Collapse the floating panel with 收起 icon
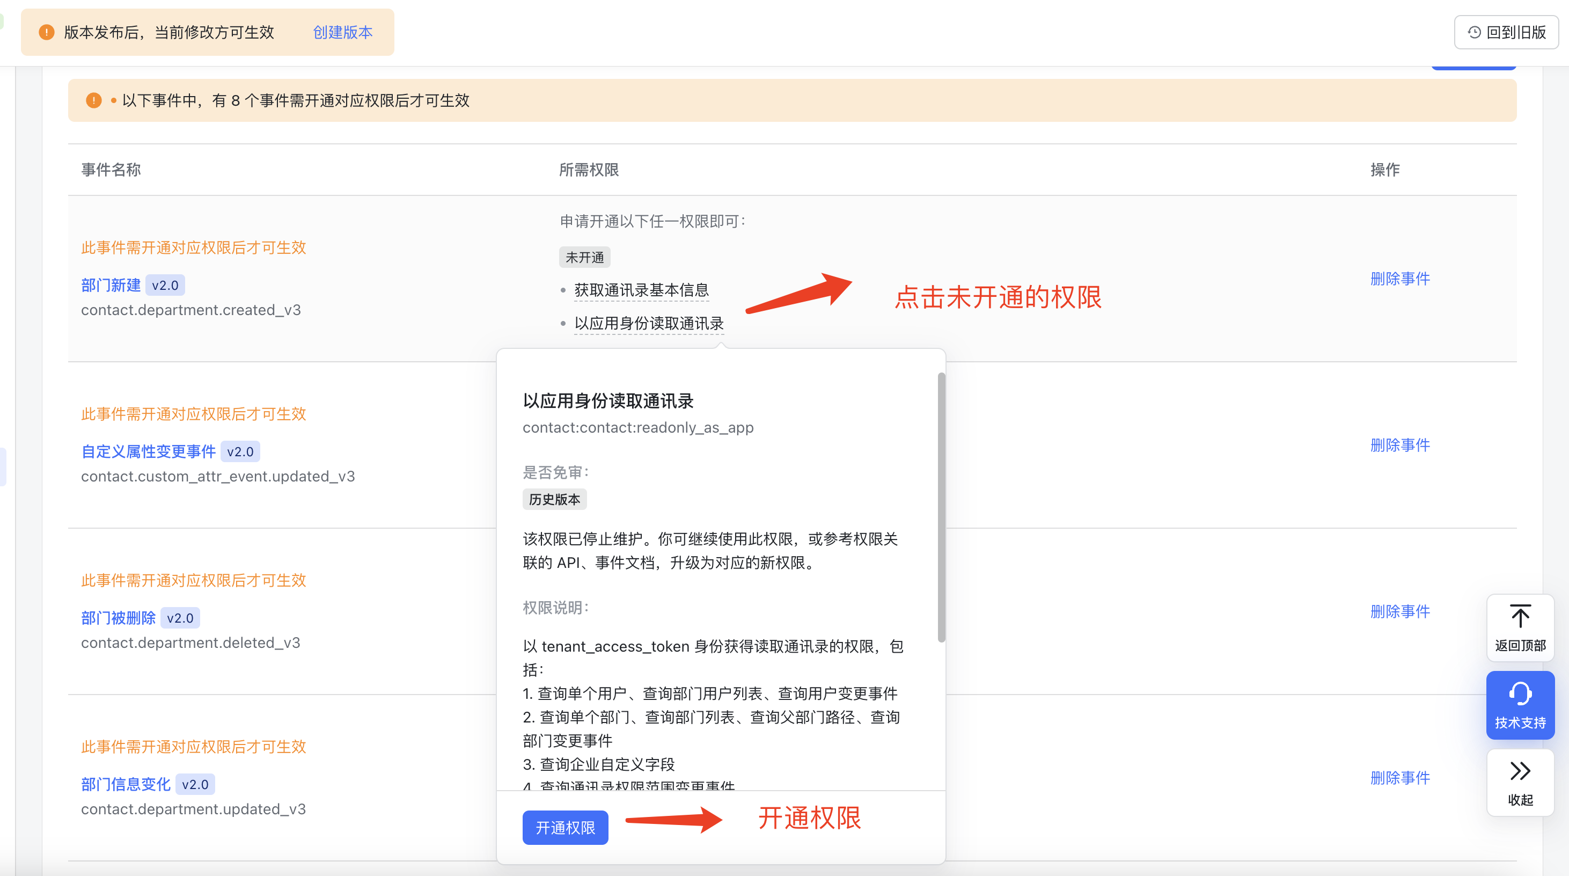The image size is (1569, 876). pyautogui.click(x=1520, y=771)
